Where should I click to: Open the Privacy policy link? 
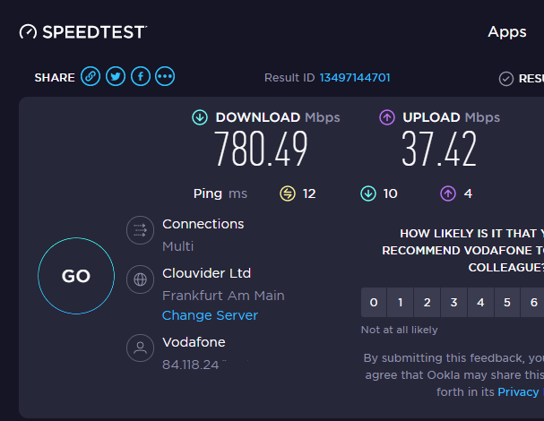tap(521, 391)
